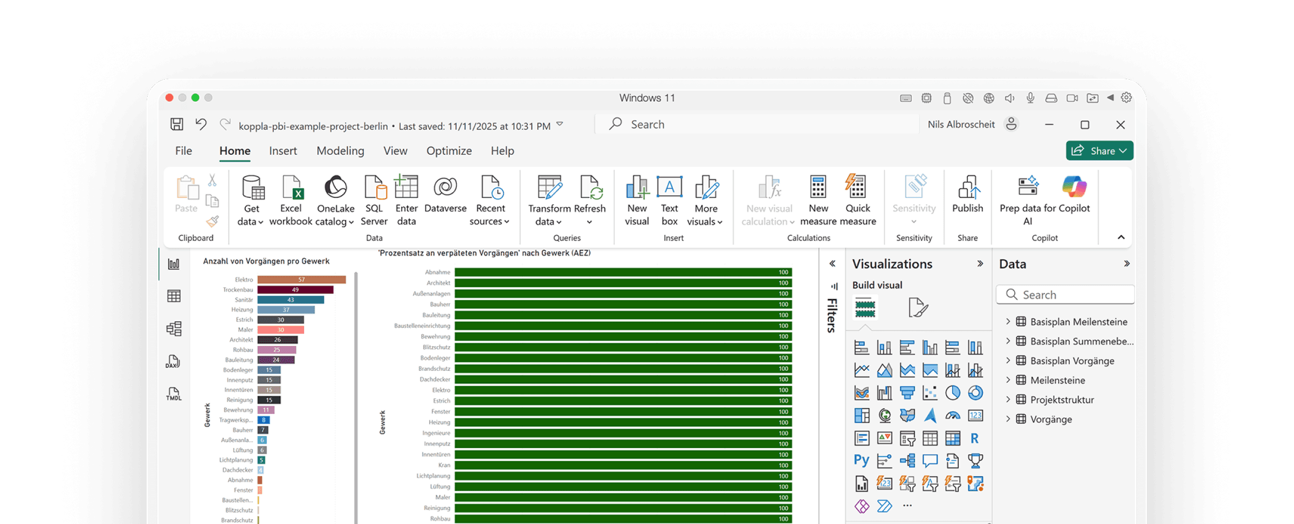Select the Q&A visual
This screenshot has height=524, width=1294.
click(930, 461)
